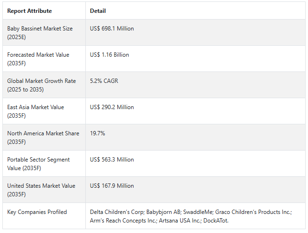Click the 19.7% share value
The image size is (308, 233).
(97, 133)
